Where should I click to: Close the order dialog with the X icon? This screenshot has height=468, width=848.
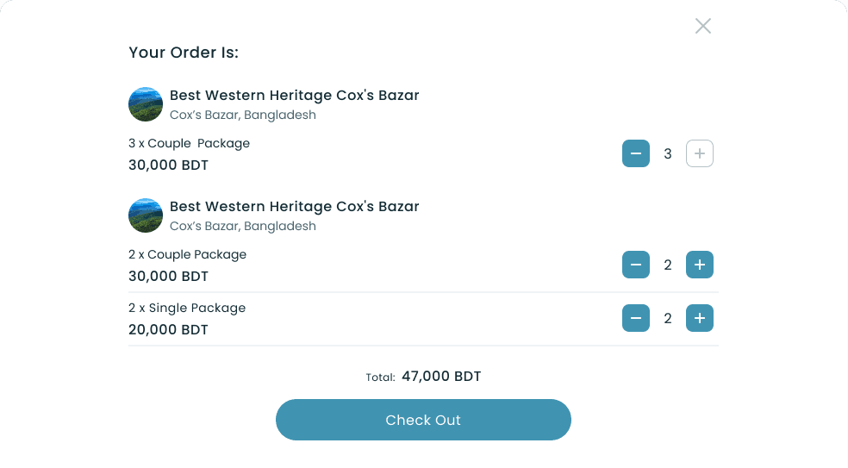(x=703, y=26)
